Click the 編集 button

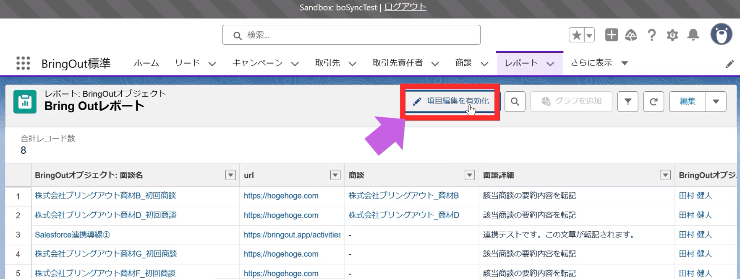(x=688, y=101)
